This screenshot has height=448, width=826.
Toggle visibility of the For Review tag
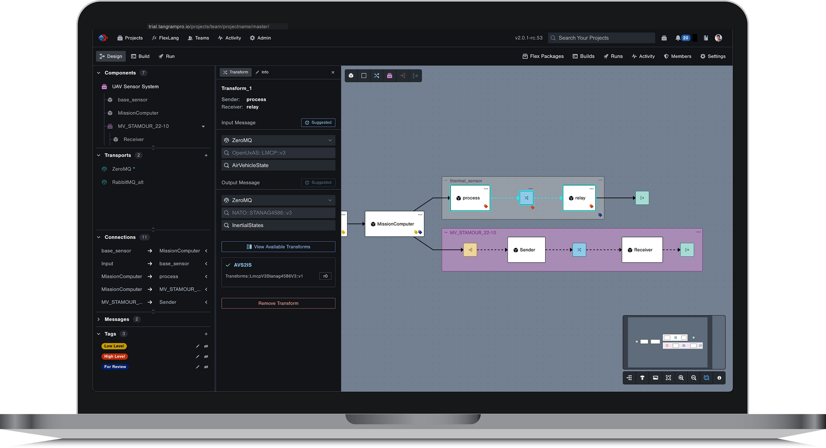[206, 366]
